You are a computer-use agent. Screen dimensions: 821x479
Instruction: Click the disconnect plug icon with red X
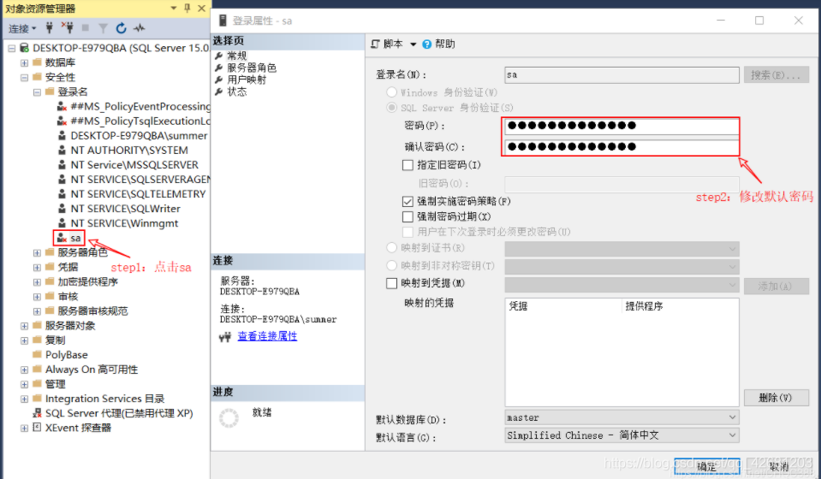point(67,27)
